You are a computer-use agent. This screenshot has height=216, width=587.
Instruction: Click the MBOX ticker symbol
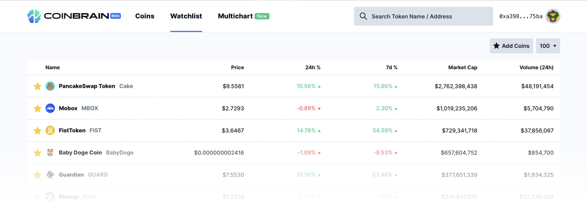click(x=90, y=108)
